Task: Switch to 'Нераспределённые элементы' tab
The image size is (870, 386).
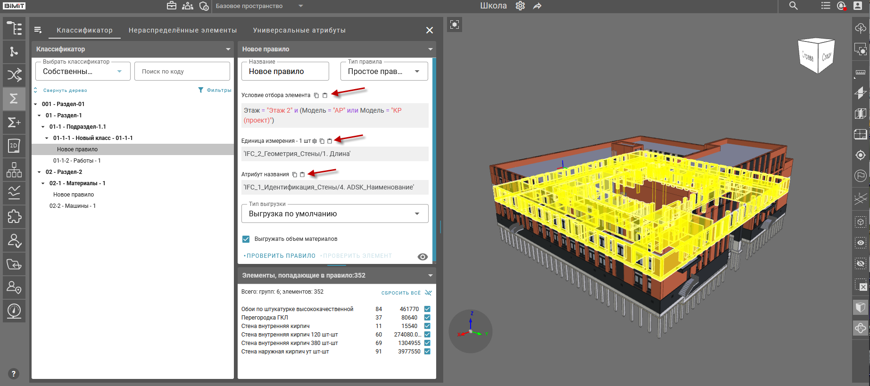Action: (x=182, y=30)
